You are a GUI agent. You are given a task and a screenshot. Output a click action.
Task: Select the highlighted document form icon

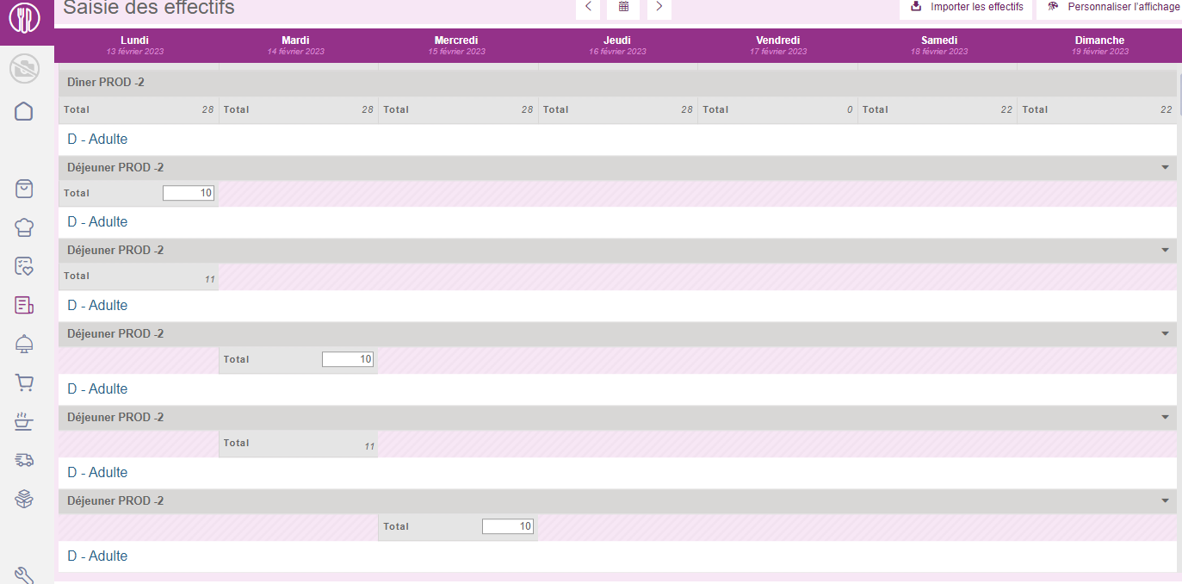coord(24,305)
